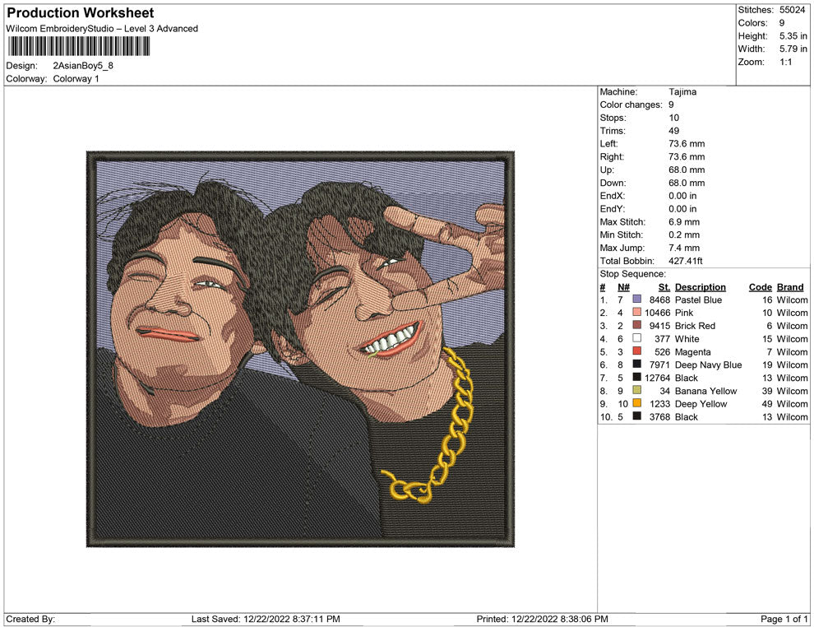Screen dimensions: 814x627
Task: Click the EndX value 0.00 in
Action: (682, 196)
